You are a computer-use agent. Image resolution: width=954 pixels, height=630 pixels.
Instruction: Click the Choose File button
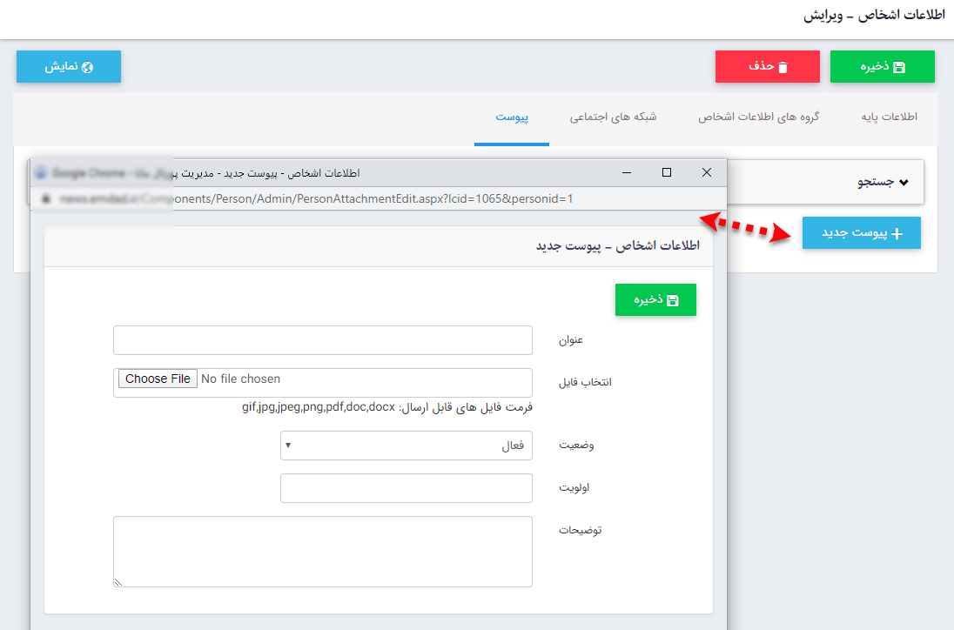157,379
